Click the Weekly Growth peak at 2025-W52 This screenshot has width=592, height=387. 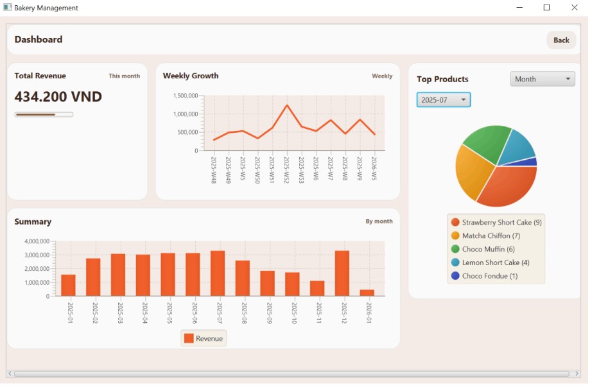tap(286, 105)
